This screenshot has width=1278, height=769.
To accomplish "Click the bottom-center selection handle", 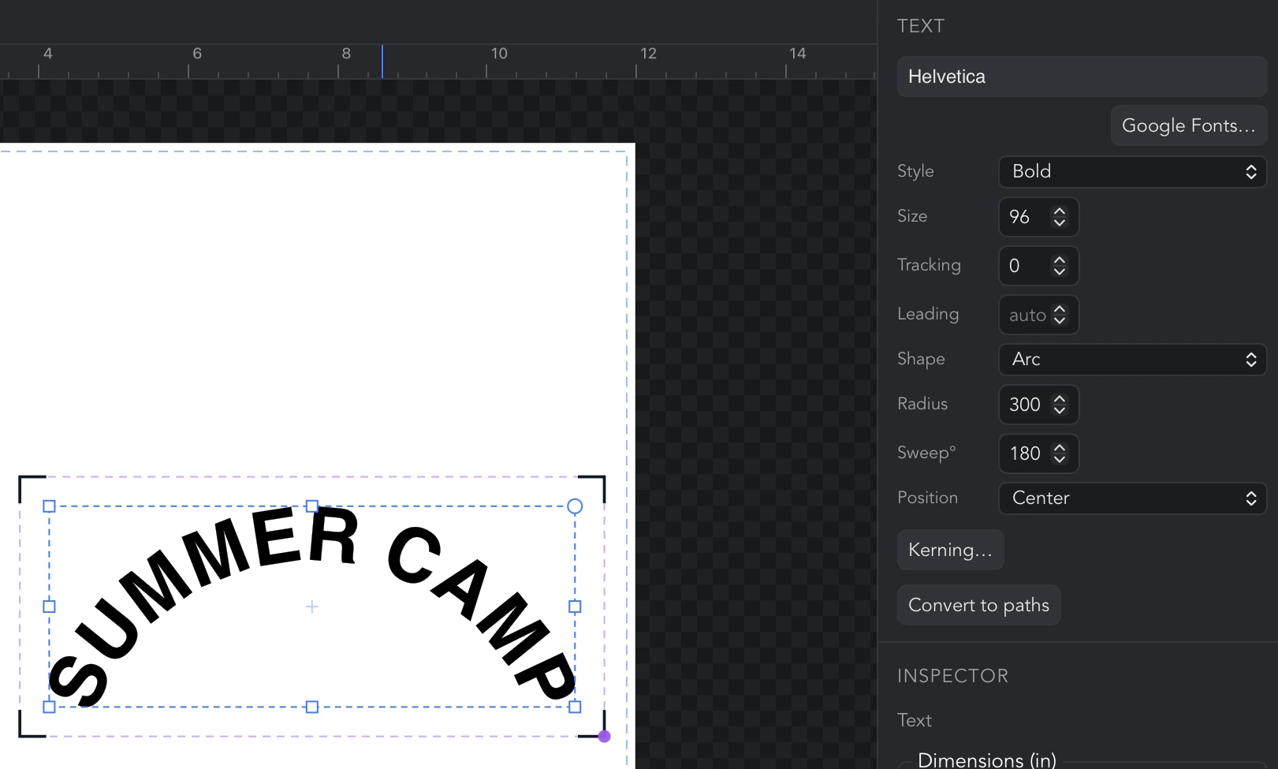I will 312,707.
